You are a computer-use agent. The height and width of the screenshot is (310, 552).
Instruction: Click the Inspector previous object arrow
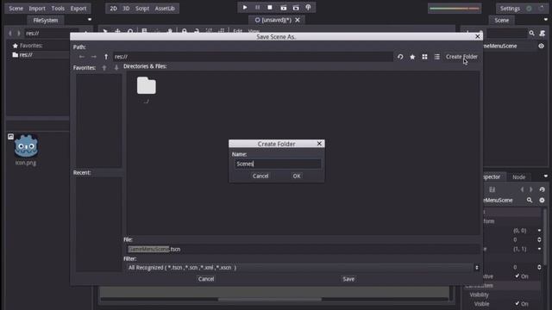click(x=522, y=189)
